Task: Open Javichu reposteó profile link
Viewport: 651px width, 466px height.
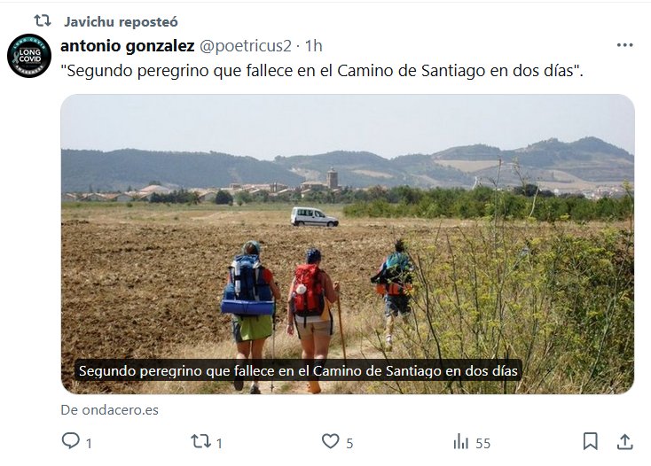Action: [x=121, y=22]
